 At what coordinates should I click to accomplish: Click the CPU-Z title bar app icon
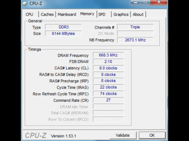click(25, 4)
